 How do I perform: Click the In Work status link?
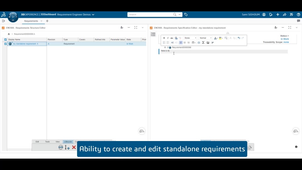click(285, 39)
